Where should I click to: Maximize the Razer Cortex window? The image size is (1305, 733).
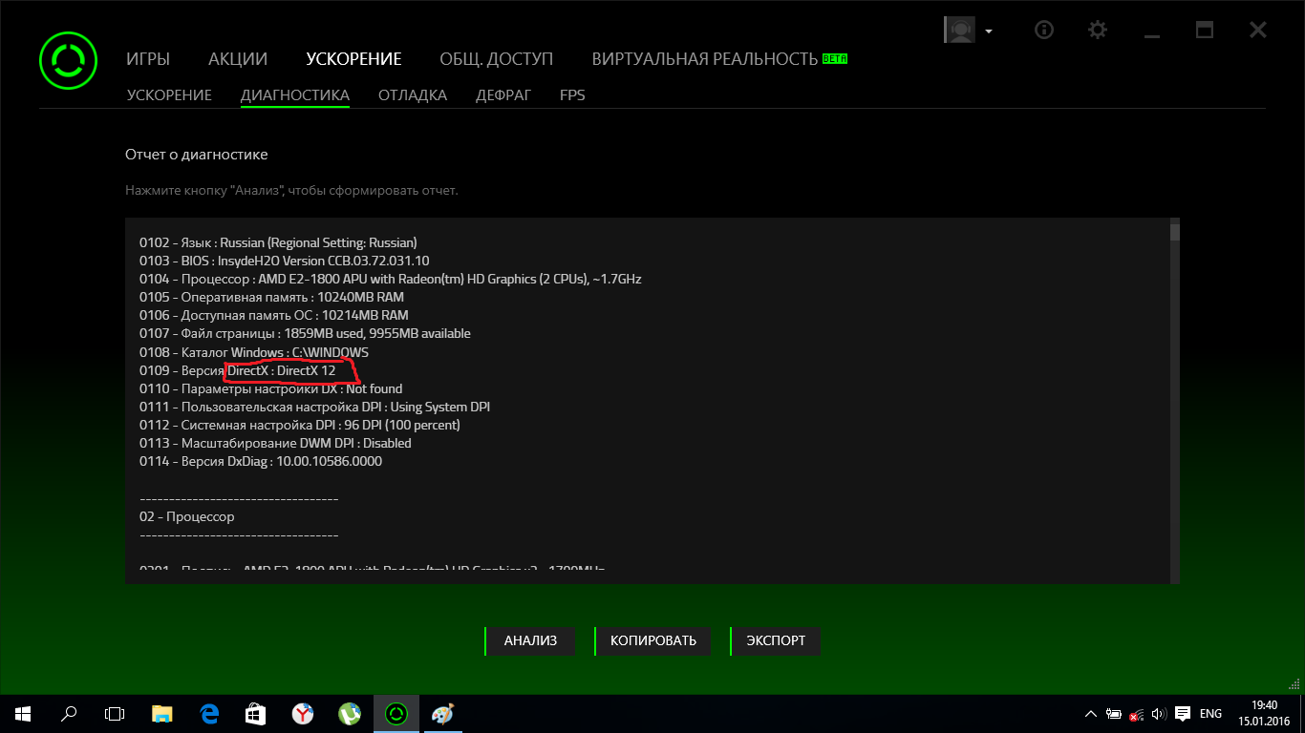[1205, 30]
